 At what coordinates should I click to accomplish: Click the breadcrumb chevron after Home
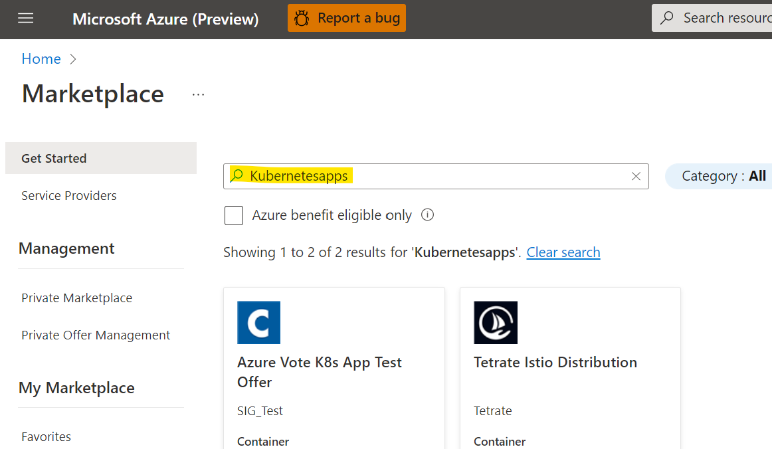tap(73, 59)
